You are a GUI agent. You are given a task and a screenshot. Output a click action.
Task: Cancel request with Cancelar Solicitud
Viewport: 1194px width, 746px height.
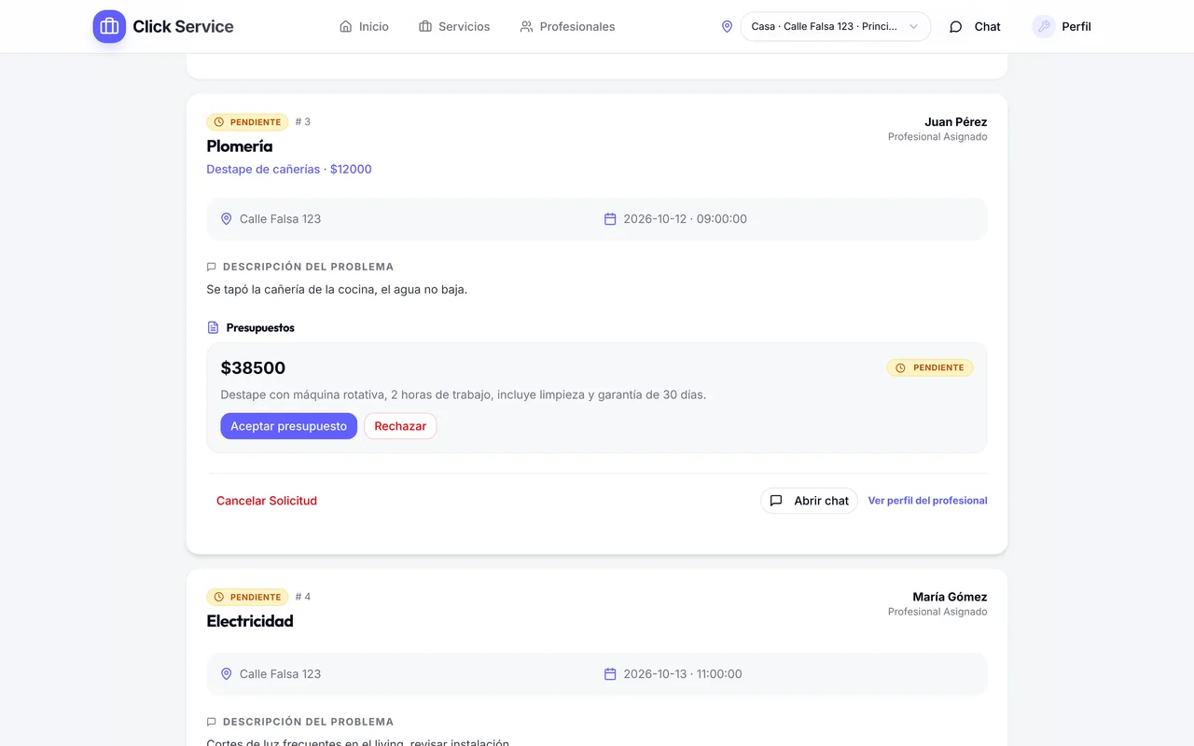267,501
